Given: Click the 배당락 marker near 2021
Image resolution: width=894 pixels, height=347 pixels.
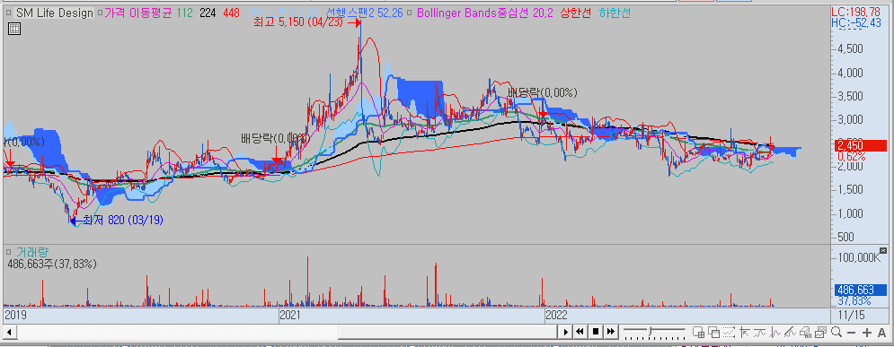Looking at the screenshot, I should (274, 138).
